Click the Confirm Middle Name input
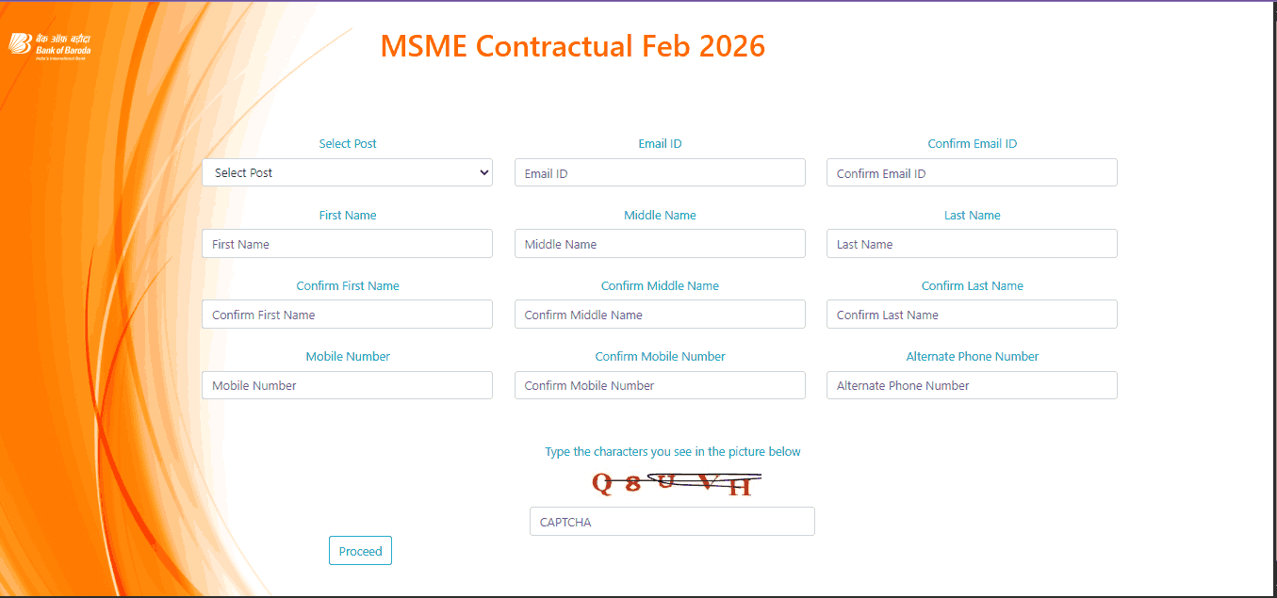This screenshot has height=598, width=1277. (x=659, y=314)
